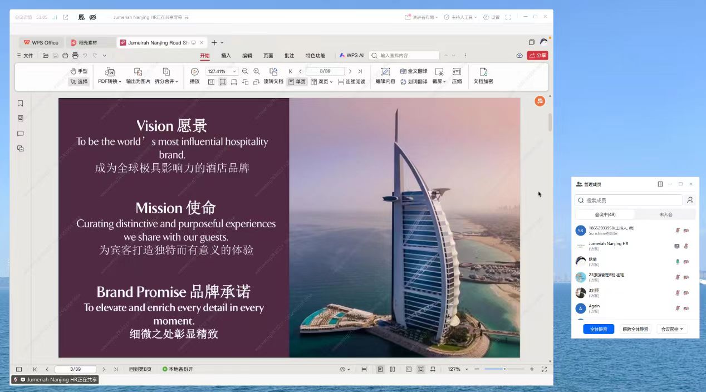This screenshot has width=706, height=392.
Task: Click the print icon in quick access bar
Action: (65, 56)
